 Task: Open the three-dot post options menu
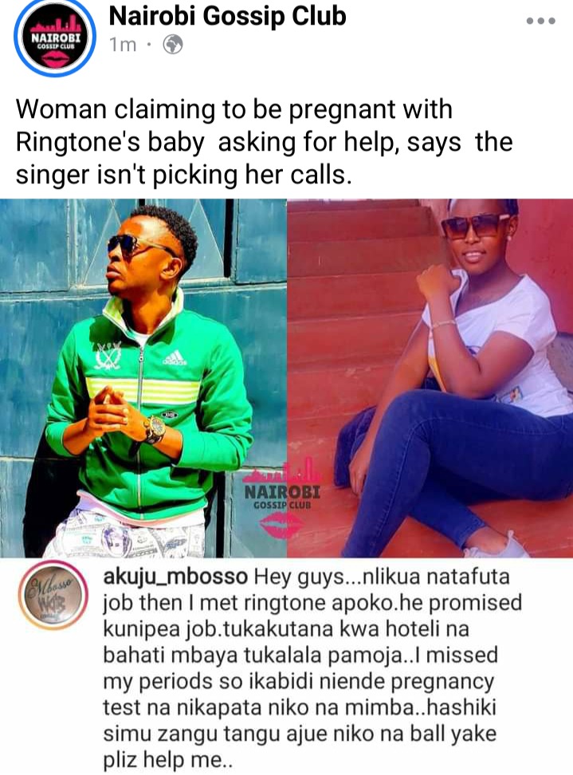click(x=541, y=21)
